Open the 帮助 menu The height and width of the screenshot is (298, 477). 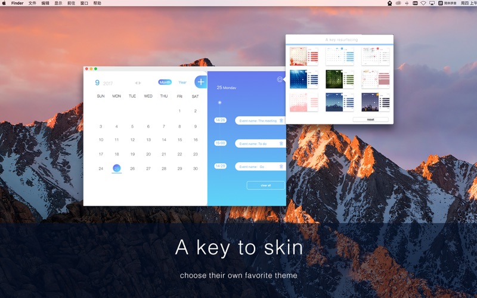click(97, 3)
